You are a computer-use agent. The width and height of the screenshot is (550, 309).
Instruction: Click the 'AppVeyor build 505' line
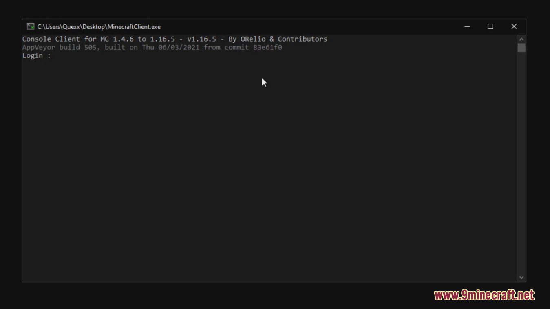[x=152, y=47]
